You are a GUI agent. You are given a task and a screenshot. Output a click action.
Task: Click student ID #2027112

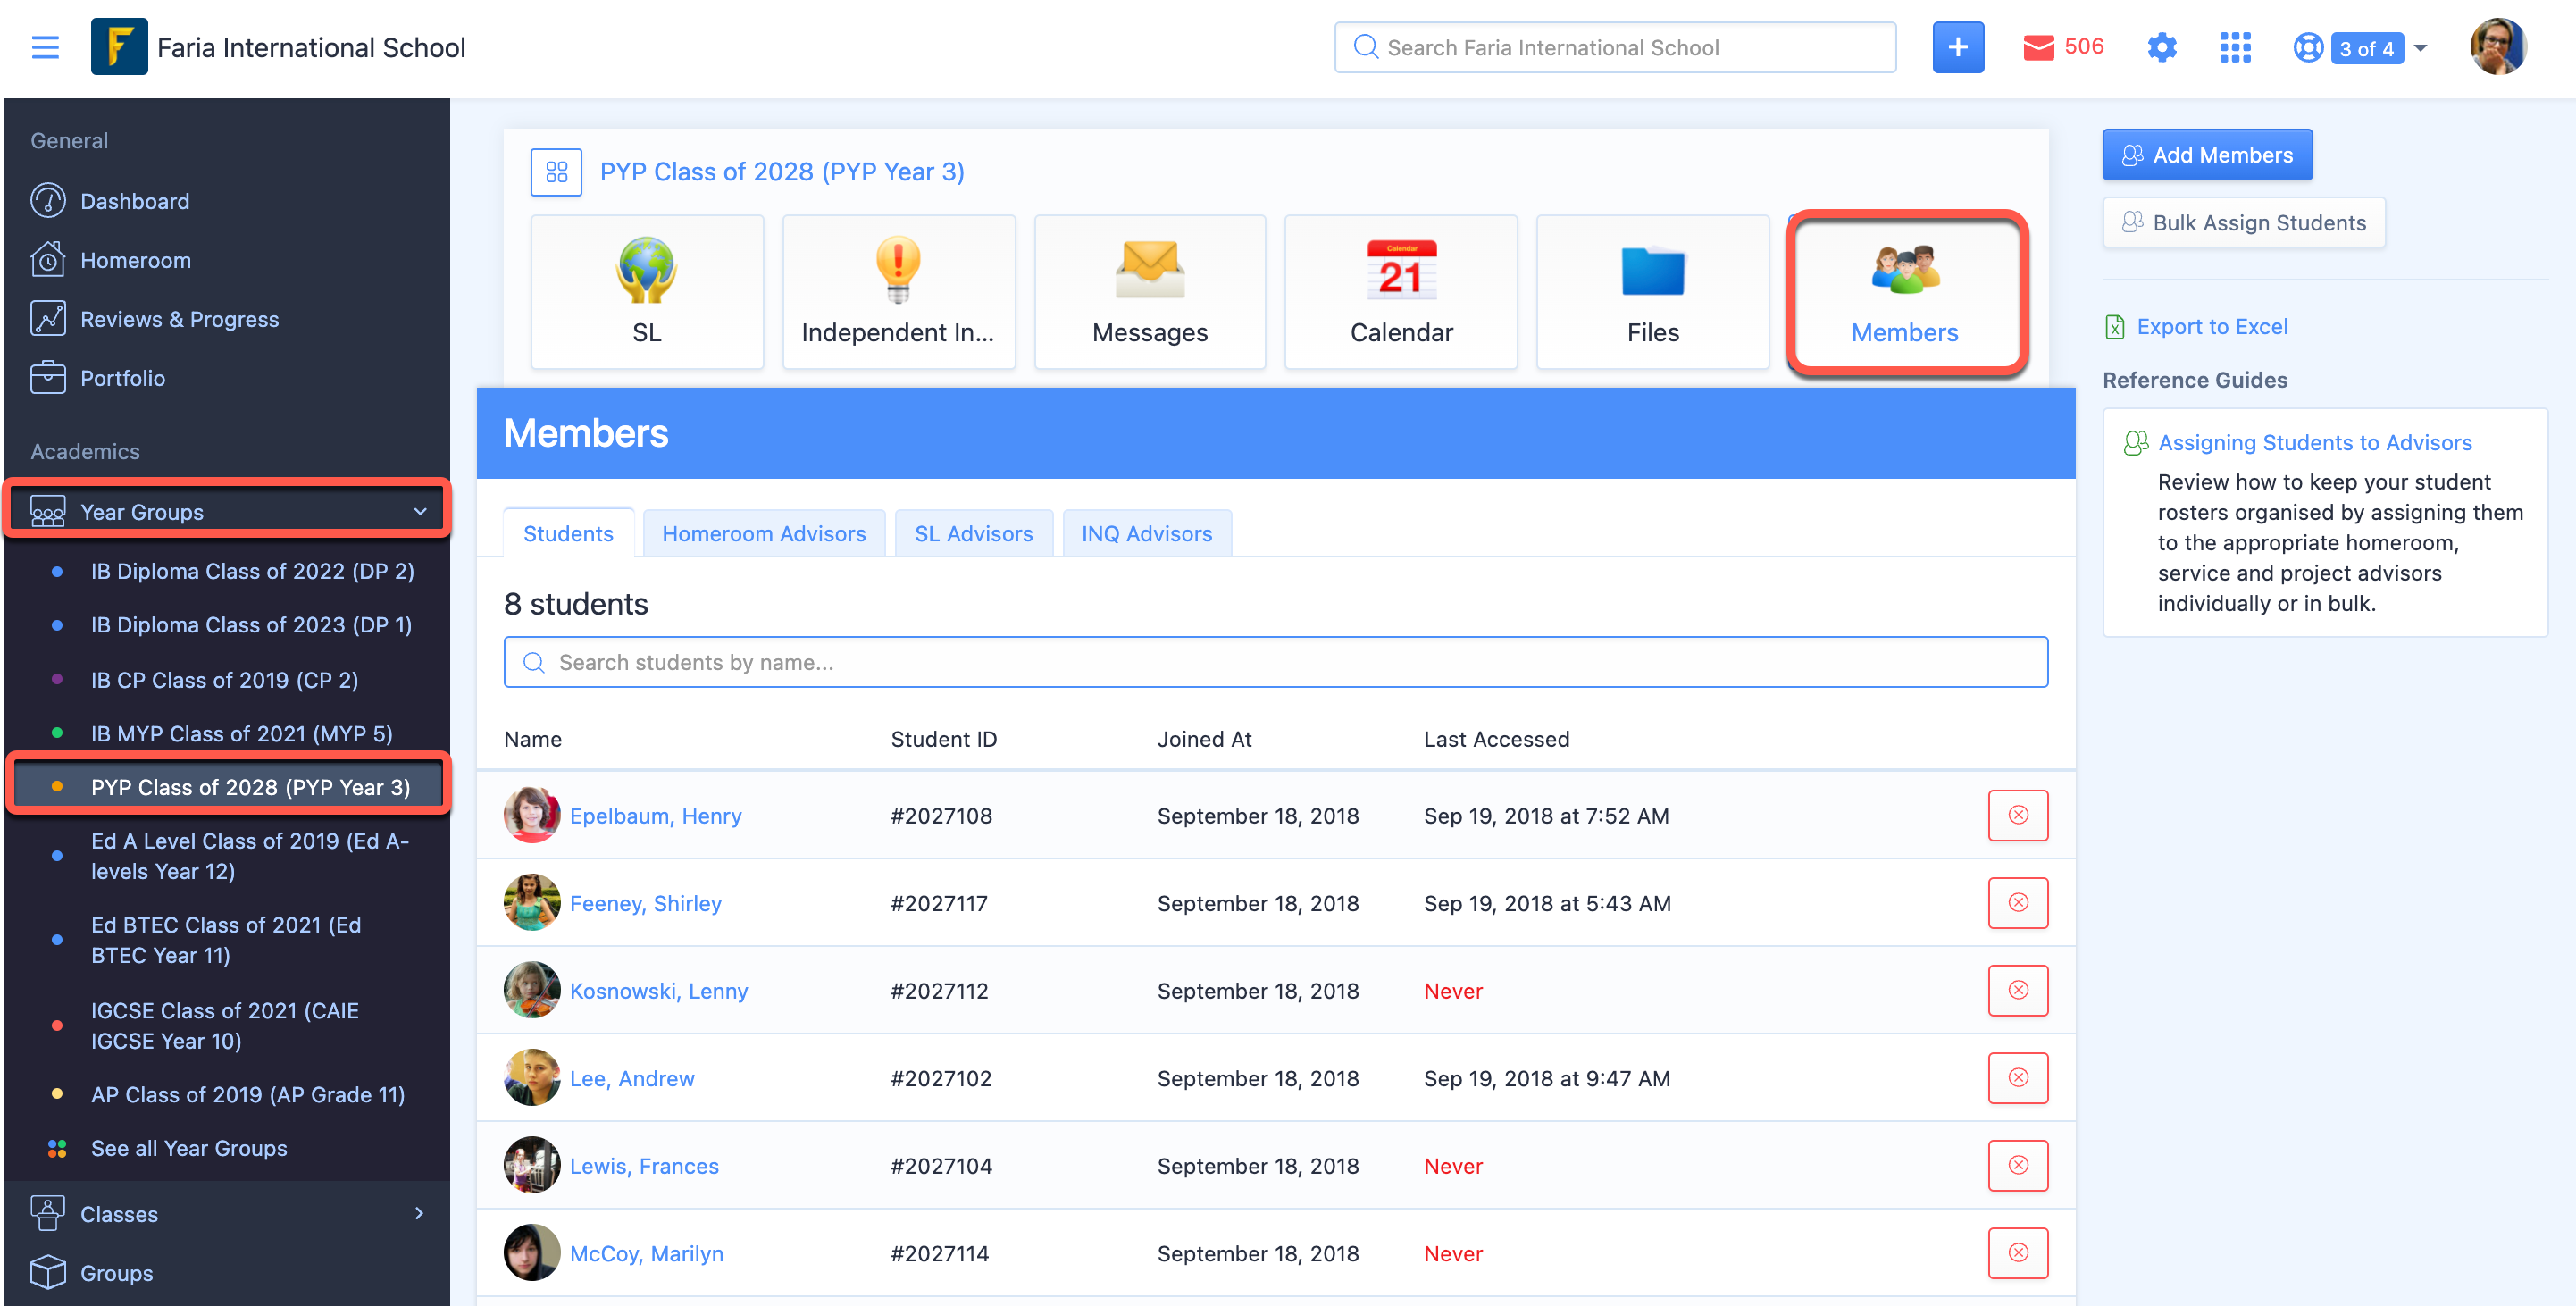click(939, 990)
